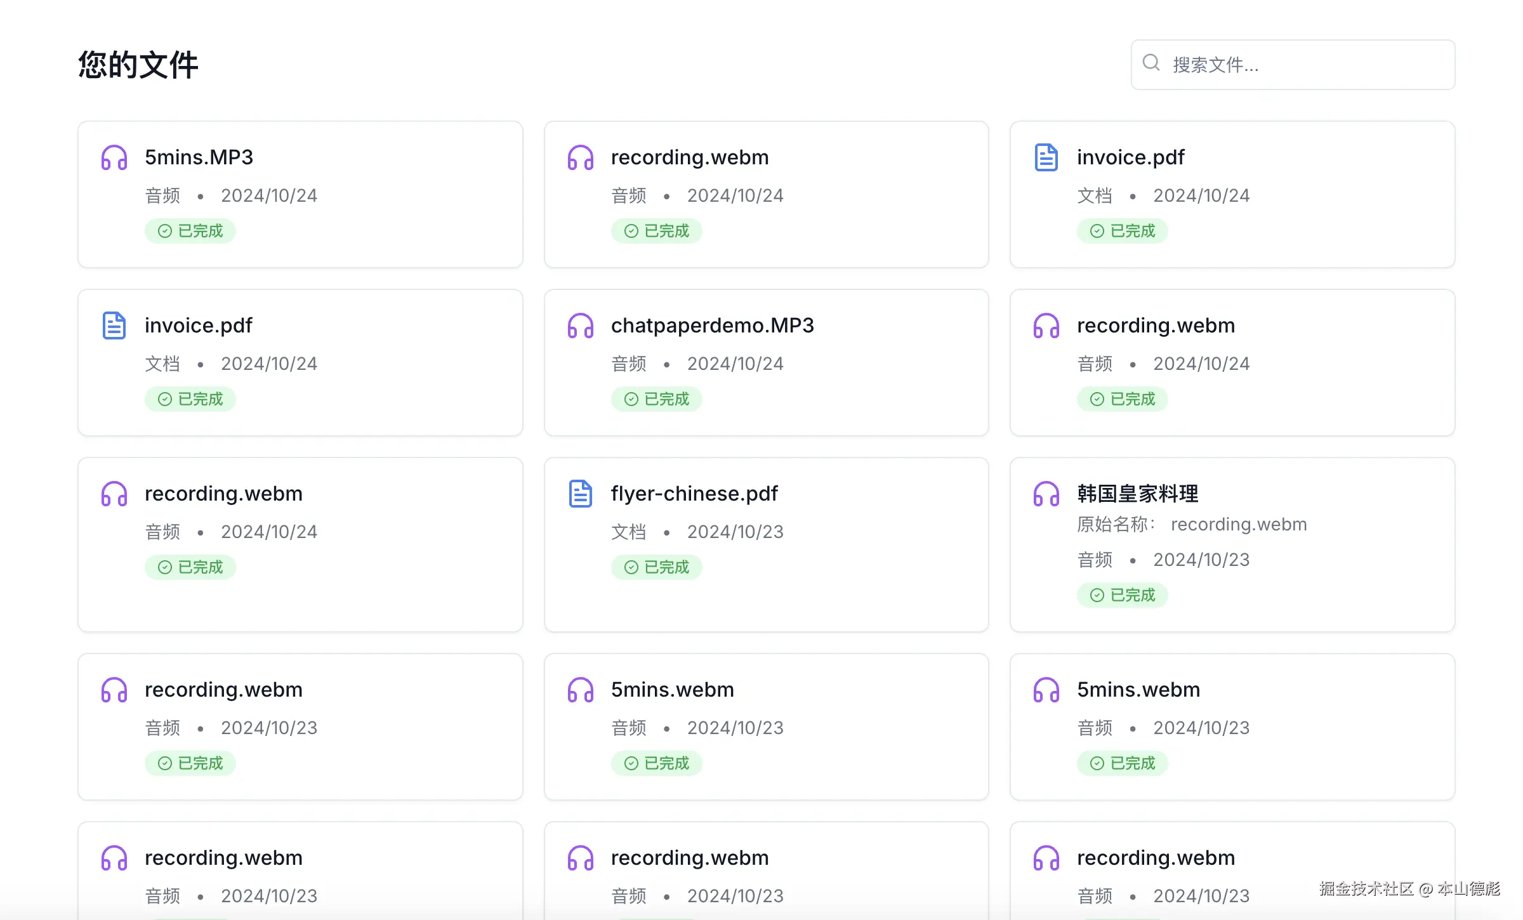Open the flyer-chinese.pdf document title
Image resolution: width=1523 pixels, height=920 pixels.
(694, 494)
